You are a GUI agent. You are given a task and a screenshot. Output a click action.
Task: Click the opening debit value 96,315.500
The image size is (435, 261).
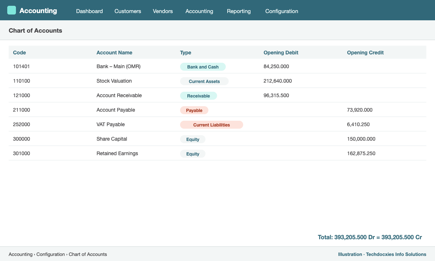click(x=276, y=95)
